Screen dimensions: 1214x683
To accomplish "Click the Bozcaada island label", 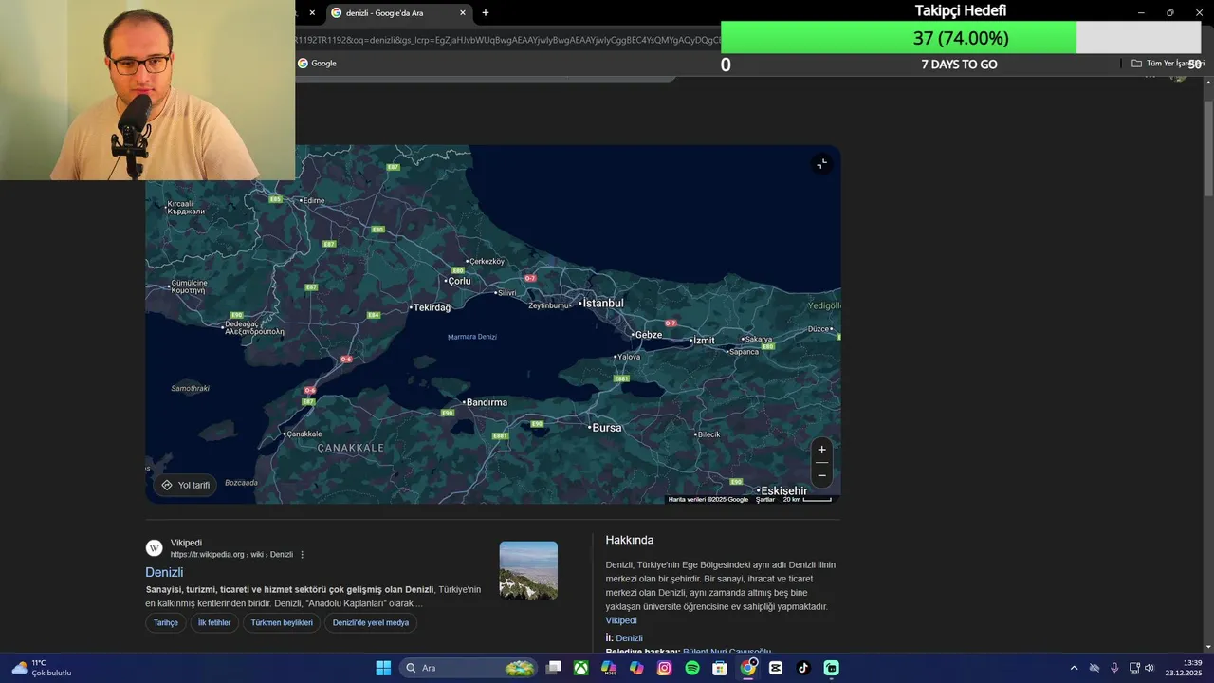I will pos(241,483).
